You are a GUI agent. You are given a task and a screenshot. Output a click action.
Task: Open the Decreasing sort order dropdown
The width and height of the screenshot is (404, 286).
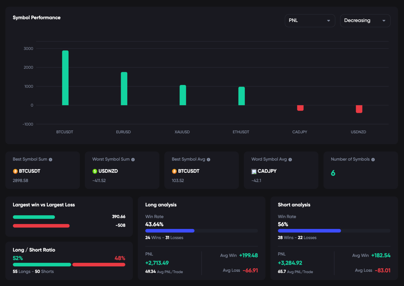[365, 21]
